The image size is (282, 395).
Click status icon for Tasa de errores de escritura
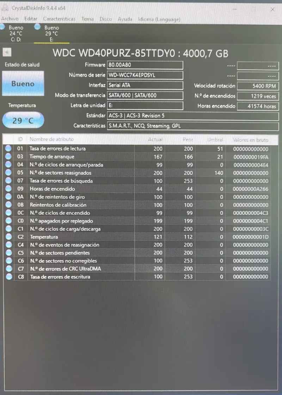click(9, 277)
